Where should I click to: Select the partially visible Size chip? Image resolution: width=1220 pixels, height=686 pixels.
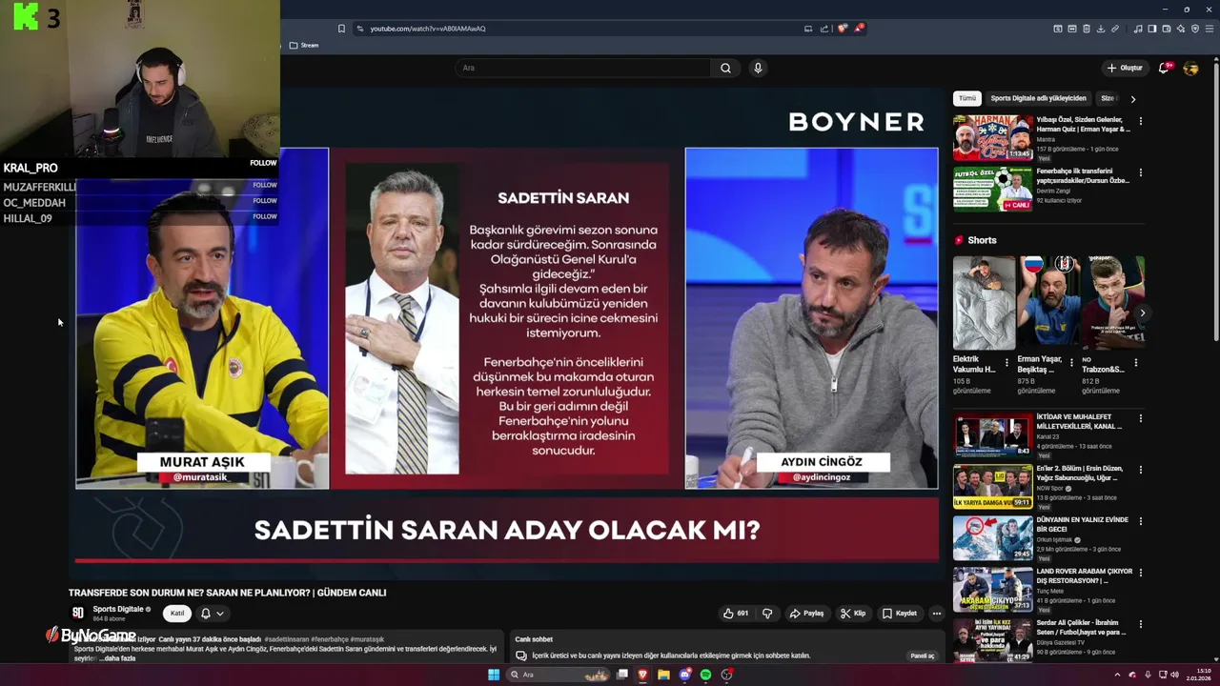click(1108, 98)
